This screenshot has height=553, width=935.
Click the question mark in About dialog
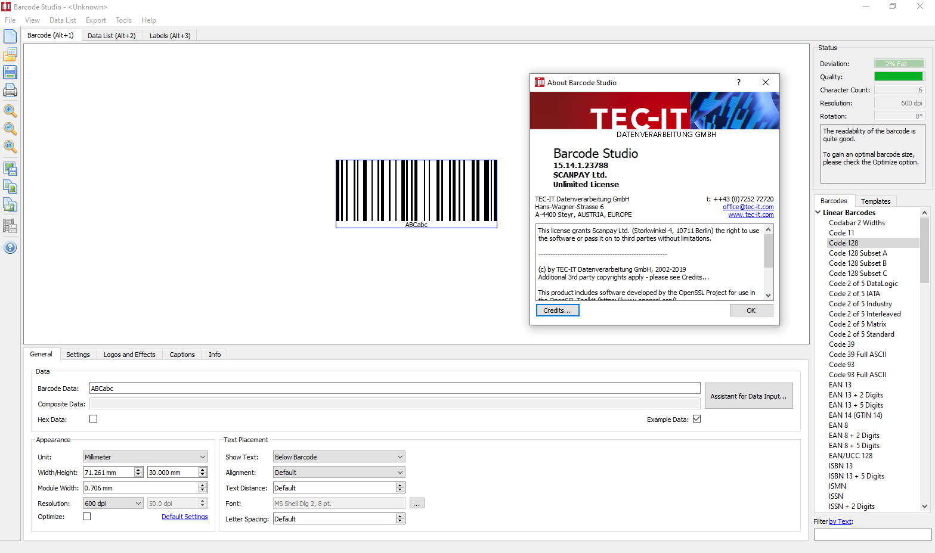pos(738,82)
